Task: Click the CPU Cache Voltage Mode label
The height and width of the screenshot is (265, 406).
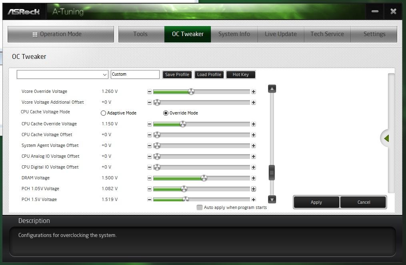Action: pyautogui.click(x=45, y=112)
